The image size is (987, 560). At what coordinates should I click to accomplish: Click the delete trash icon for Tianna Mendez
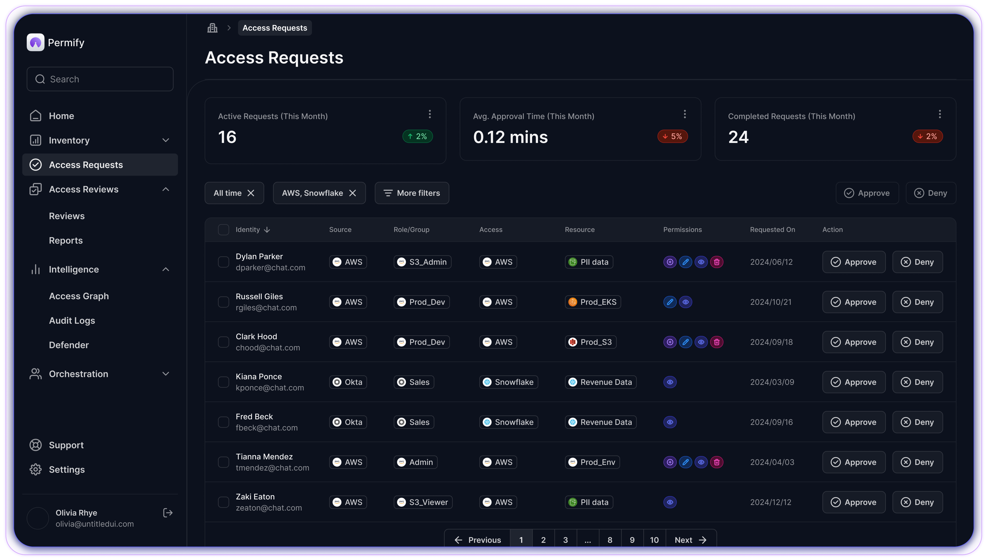point(717,462)
